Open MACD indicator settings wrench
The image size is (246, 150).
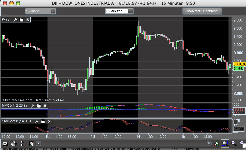click(33, 106)
